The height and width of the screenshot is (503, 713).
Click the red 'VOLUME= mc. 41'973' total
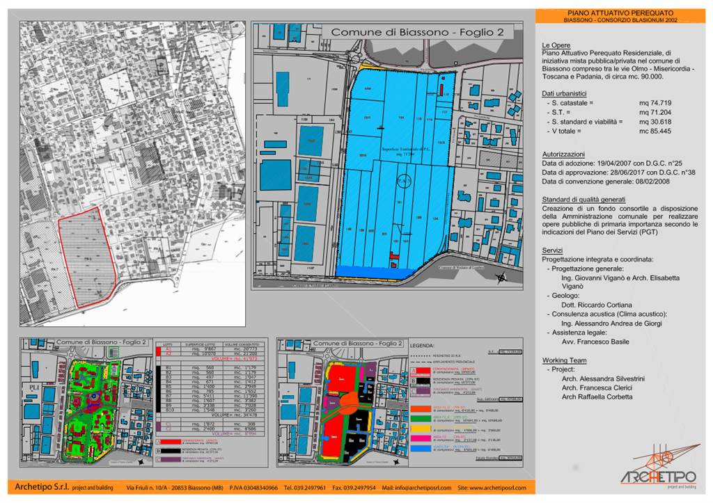click(234, 358)
